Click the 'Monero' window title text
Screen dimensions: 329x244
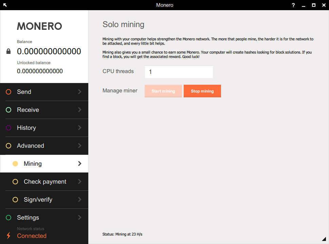tap(165, 5)
